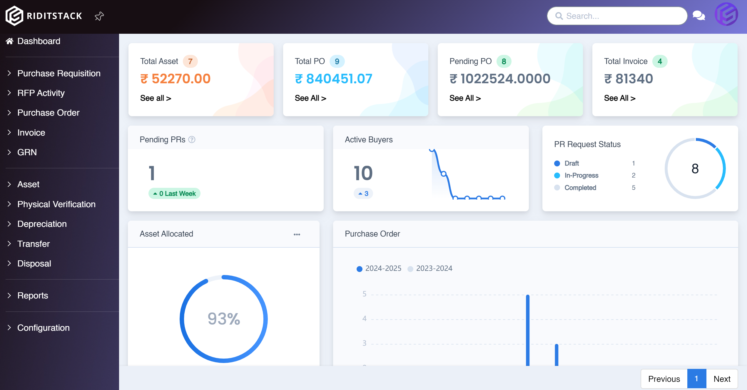747x390 pixels.
Task: Open Asset Allocated three-dot menu
Action: coord(297,234)
